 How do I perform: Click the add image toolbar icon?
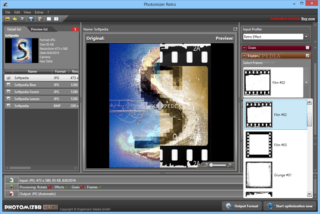8,19
